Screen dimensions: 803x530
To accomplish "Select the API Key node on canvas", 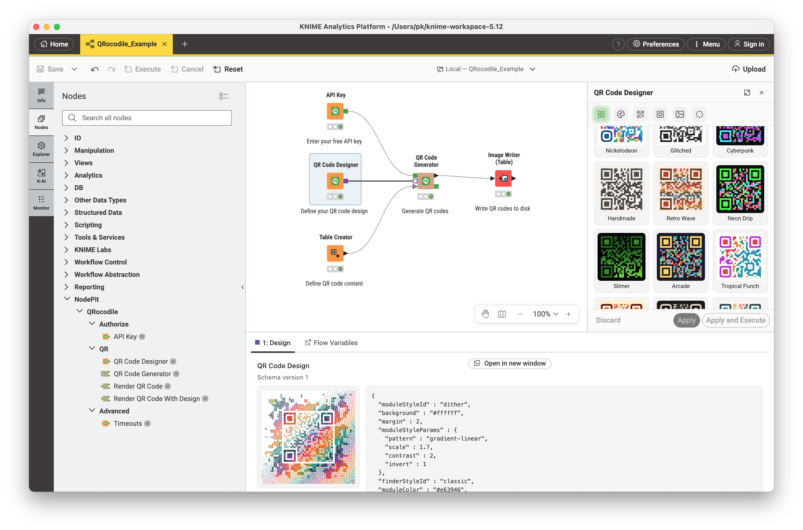I will click(335, 111).
